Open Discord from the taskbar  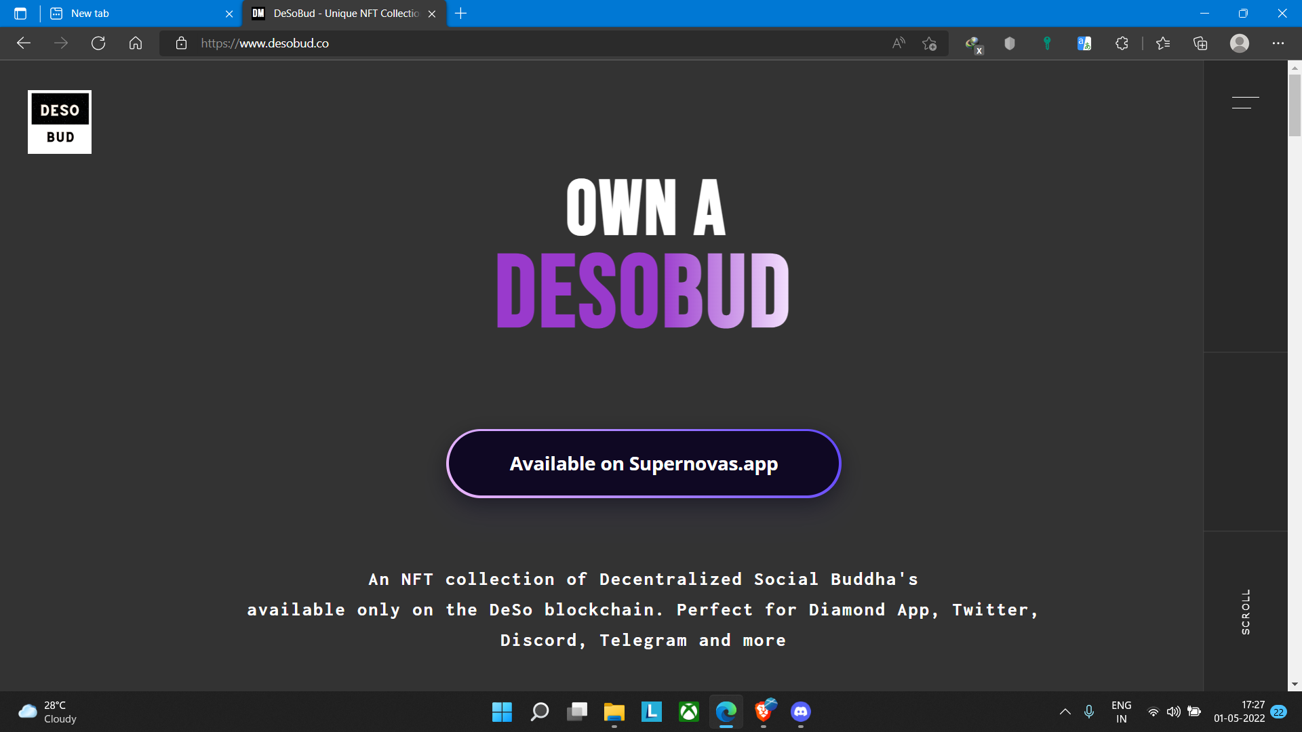[x=800, y=712]
